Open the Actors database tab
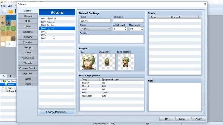223x125 pixels. click(x=28, y=11)
